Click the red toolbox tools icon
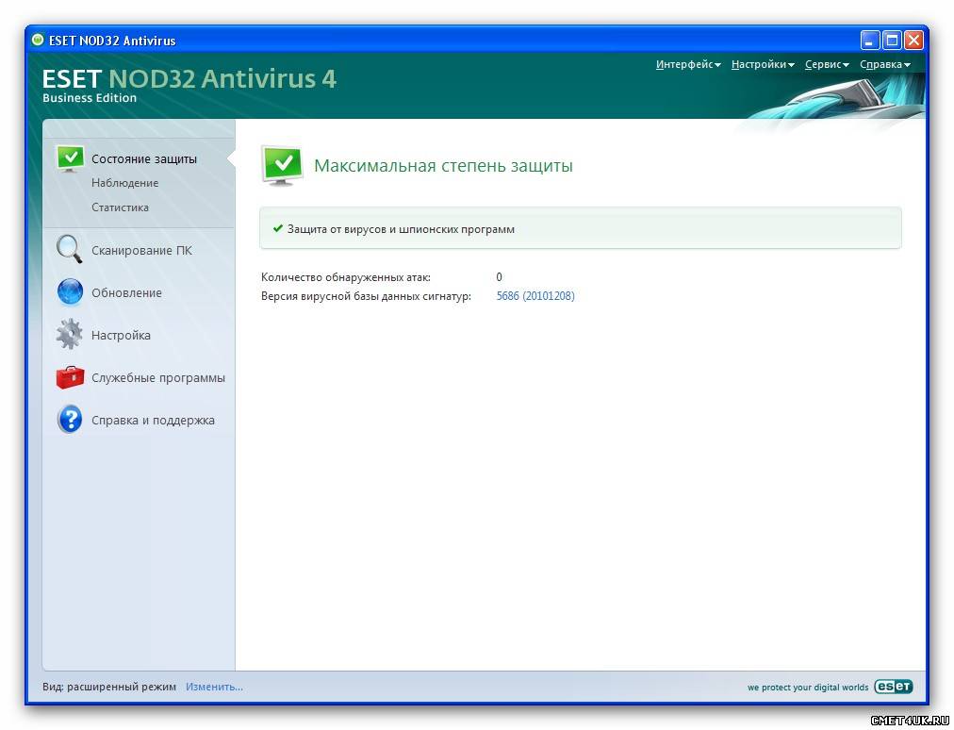 point(70,377)
